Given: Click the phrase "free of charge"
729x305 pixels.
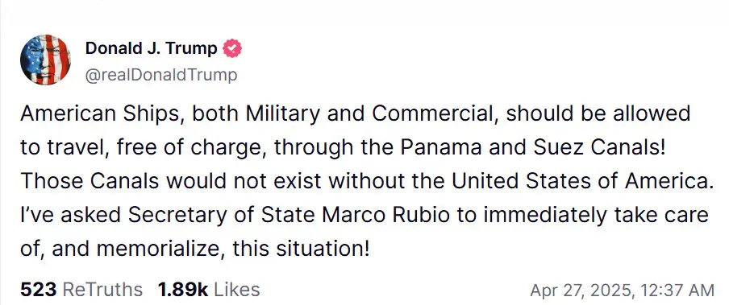Looking at the screenshot, I should [x=191, y=149].
